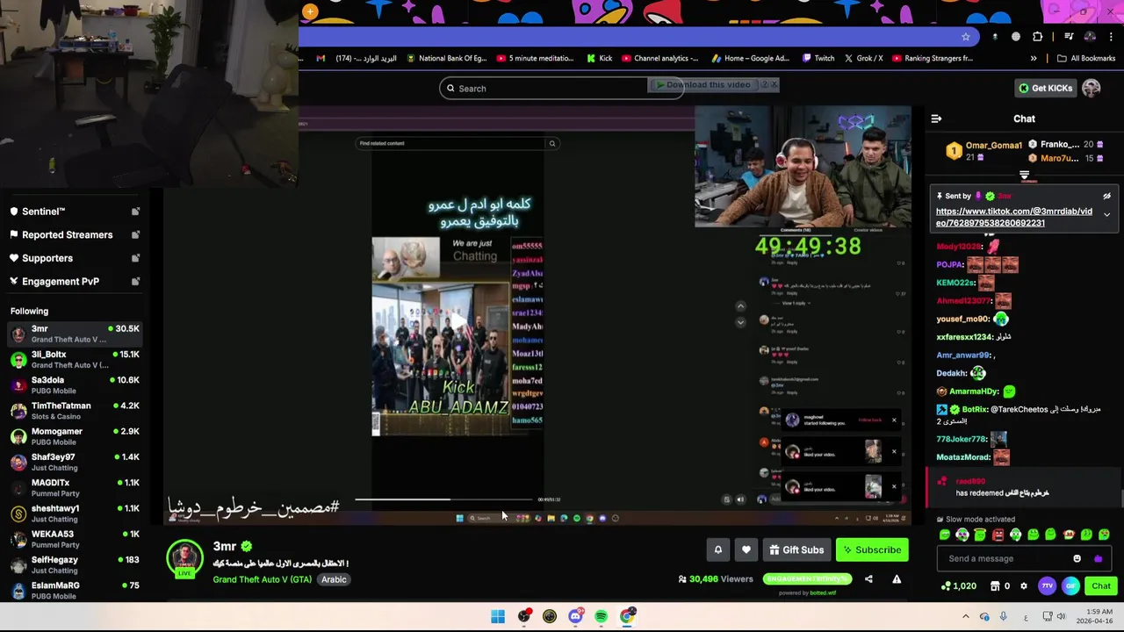Open Discord from the taskbar
Image resolution: width=1124 pixels, height=632 pixels.
tap(575, 616)
